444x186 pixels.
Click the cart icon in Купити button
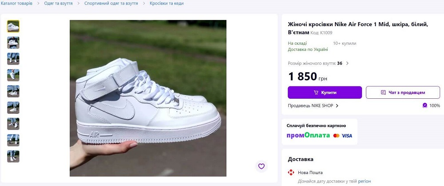point(316,93)
